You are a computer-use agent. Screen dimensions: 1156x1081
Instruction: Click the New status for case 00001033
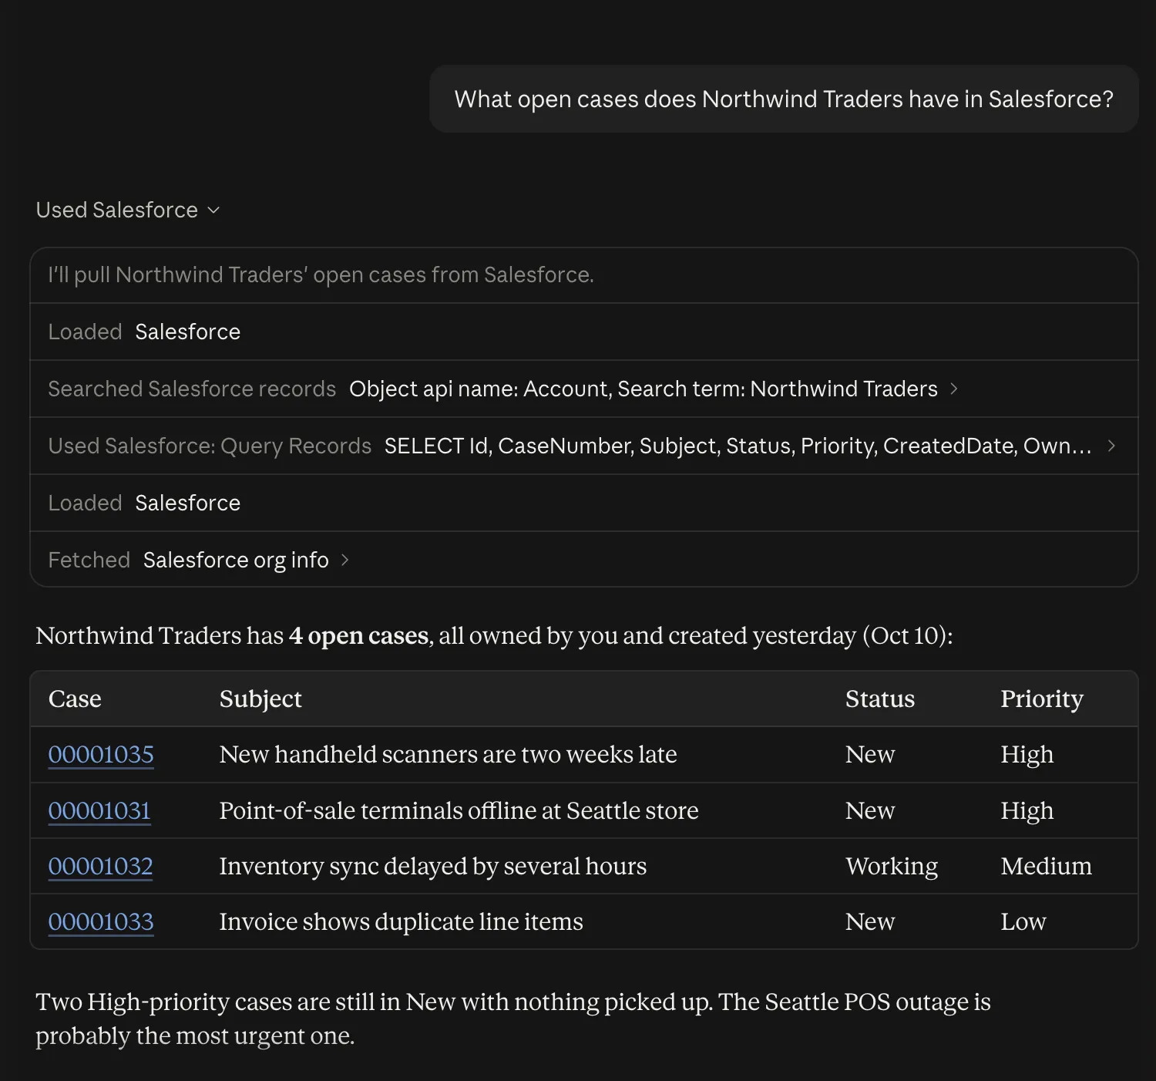[x=870, y=921]
